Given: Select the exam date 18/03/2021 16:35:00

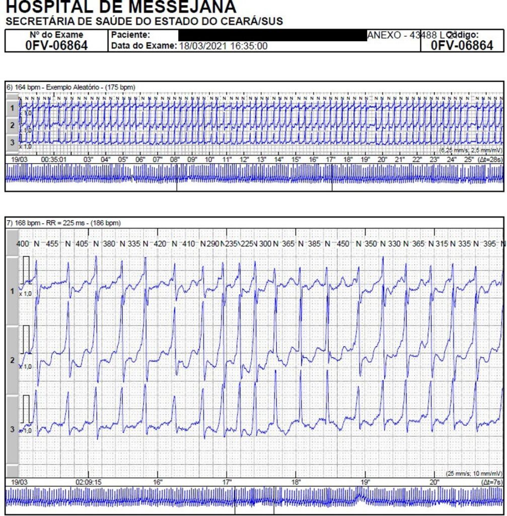Looking at the screenshot, I should (223, 46).
